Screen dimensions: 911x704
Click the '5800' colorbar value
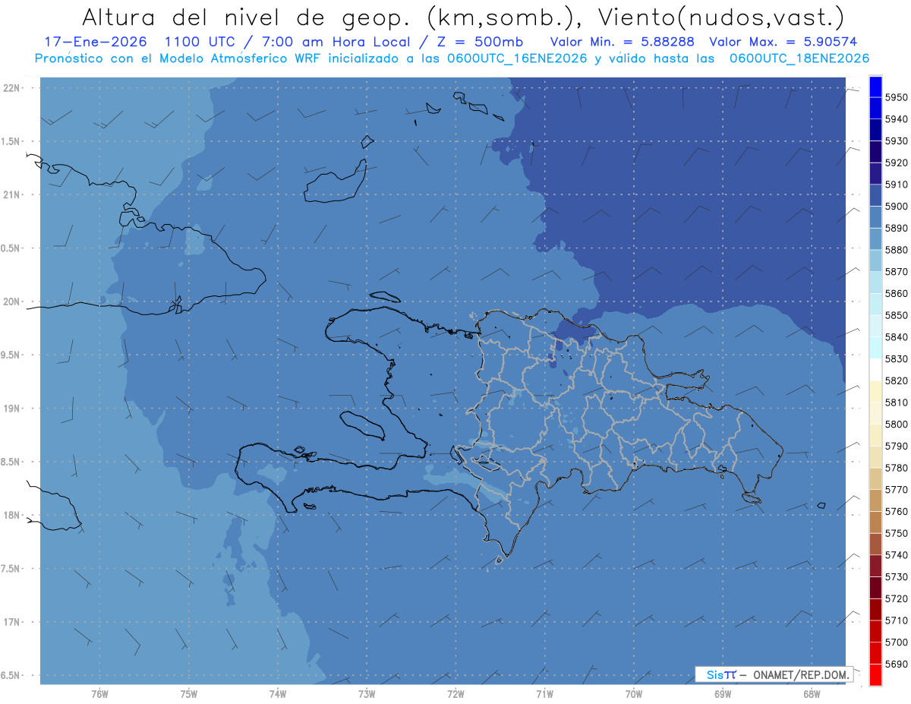tap(896, 424)
